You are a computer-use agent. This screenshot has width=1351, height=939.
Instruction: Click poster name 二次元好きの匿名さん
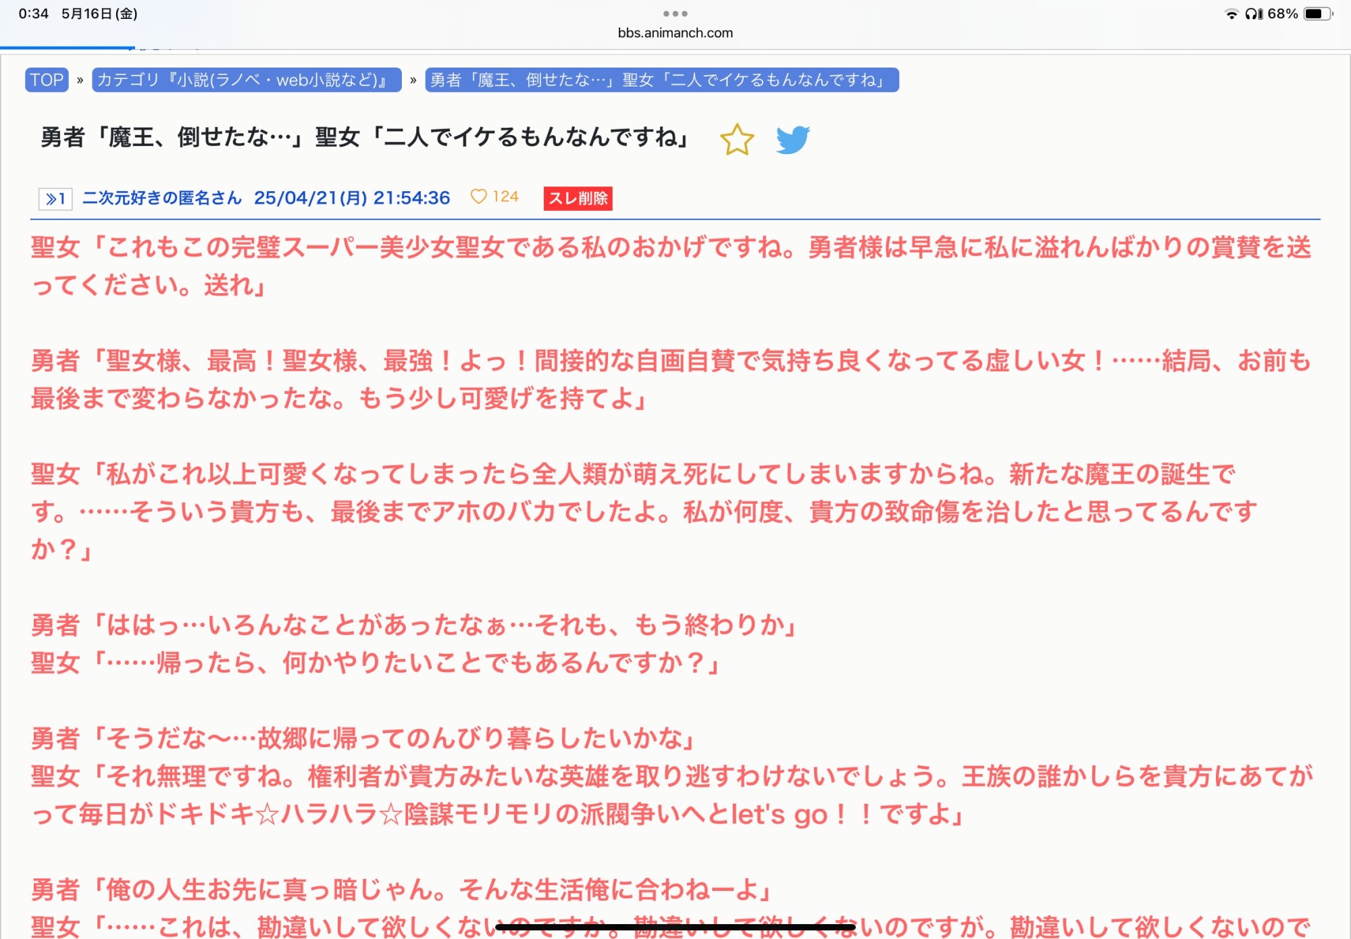[x=162, y=198]
